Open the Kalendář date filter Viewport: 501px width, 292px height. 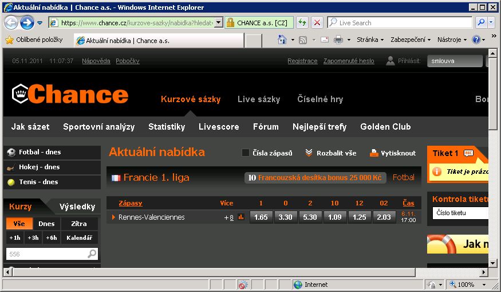79,238
